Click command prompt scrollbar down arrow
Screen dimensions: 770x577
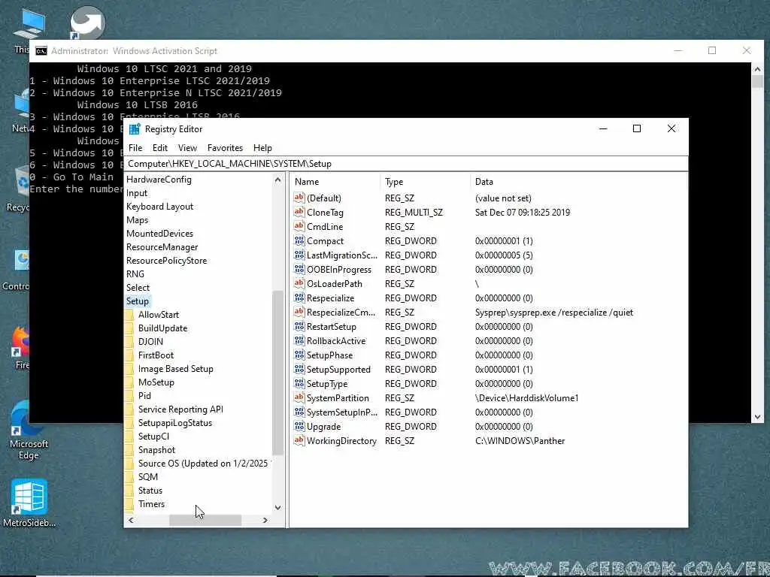point(757,417)
